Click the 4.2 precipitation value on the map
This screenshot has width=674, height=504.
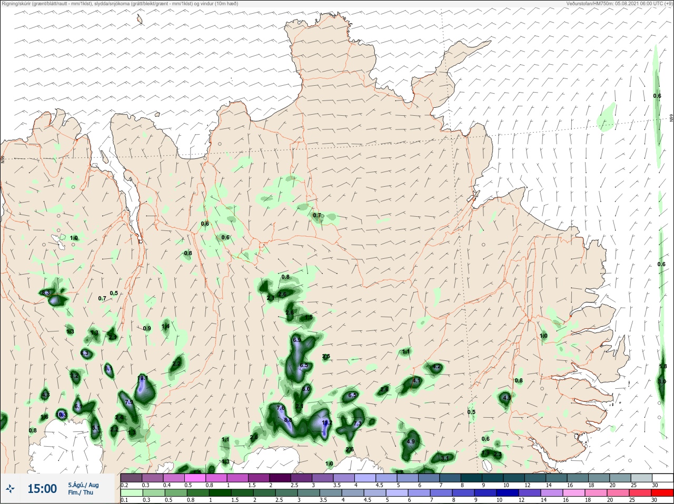click(x=437, y=367)
